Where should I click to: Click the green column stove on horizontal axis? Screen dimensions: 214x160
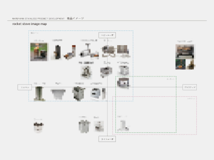(x=39, y=93)
